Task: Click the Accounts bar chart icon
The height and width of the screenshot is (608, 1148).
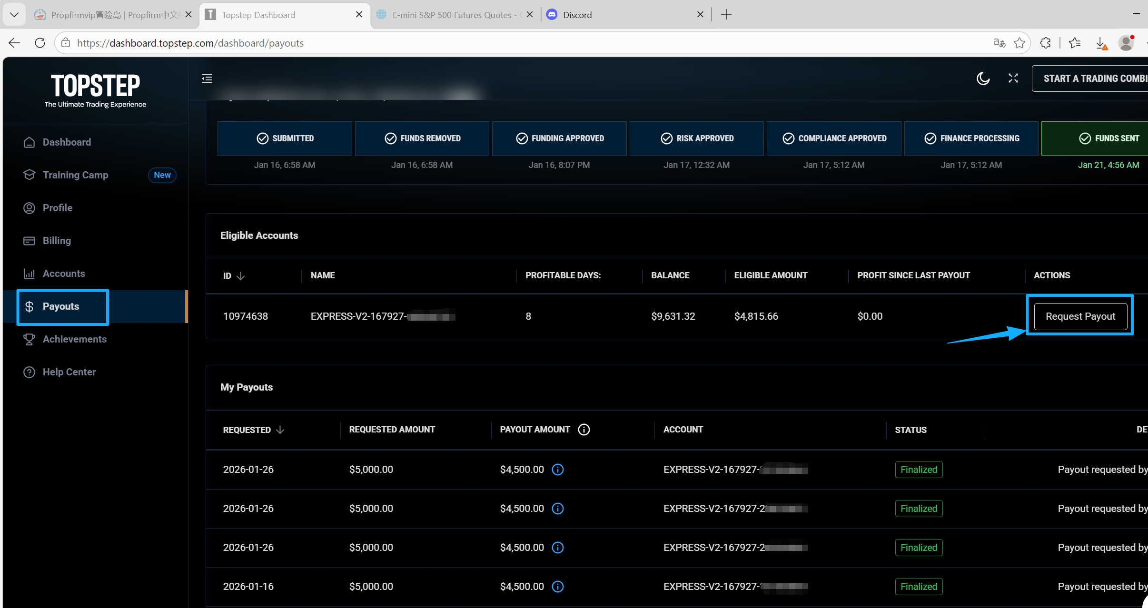Action: (30, 274)
